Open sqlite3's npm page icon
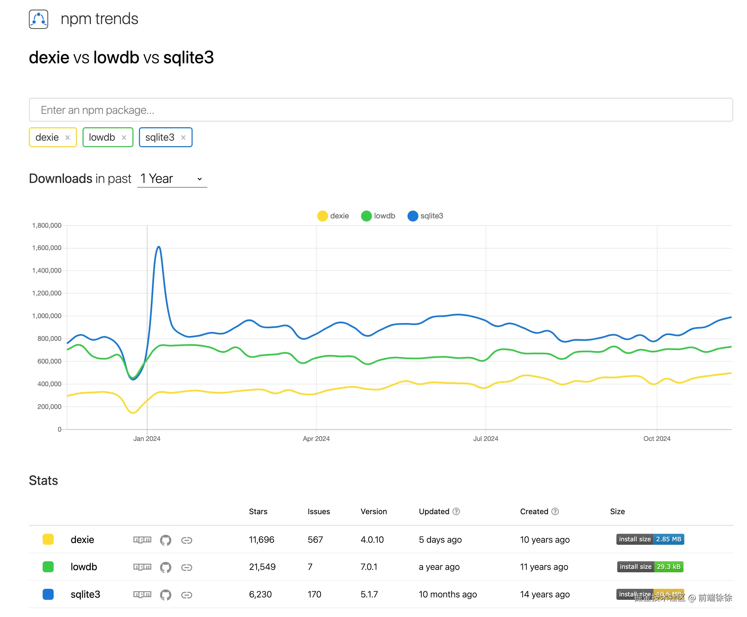This screenshot has width=747, height=617. pyautogui.click(x=142, y=594)
